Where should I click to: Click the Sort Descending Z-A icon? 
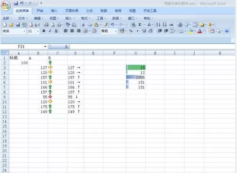[164, 24]
